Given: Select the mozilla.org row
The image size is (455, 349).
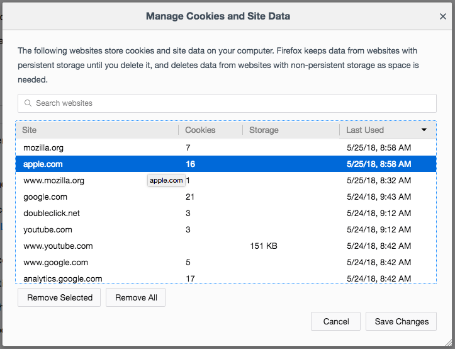Looking at the screenshot, I should tap(226, 147).
